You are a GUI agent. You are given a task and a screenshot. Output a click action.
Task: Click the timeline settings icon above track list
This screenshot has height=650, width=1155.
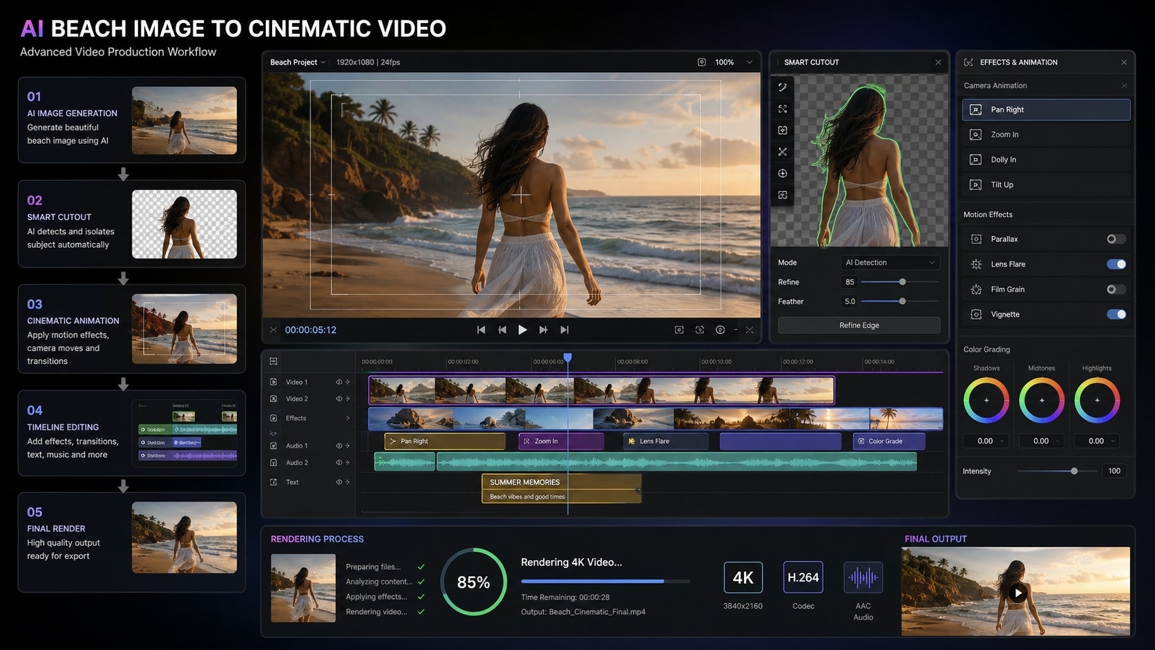pos(274,361)
